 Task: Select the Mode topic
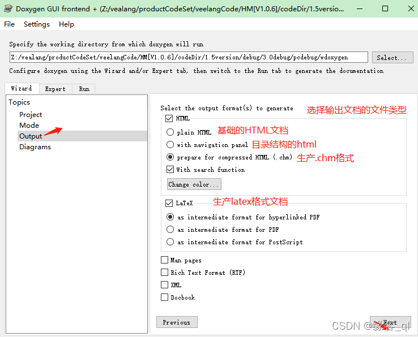pyautogui.click(x=29, y=126)
